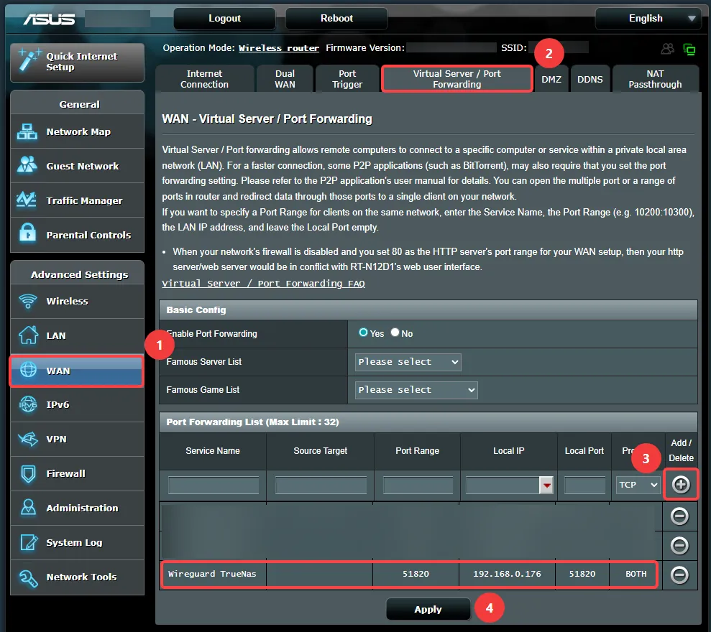Open the Famous Server List dropdown
This screenshot has height=632, width=711.
click(408, 362)
